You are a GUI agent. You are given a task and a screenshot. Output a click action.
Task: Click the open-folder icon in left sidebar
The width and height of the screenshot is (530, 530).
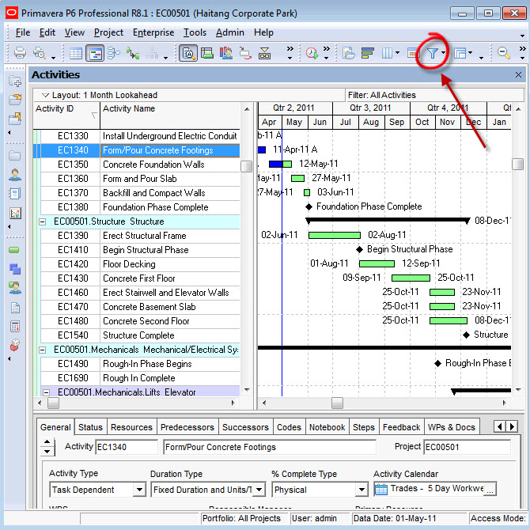[x=15, y=100]
